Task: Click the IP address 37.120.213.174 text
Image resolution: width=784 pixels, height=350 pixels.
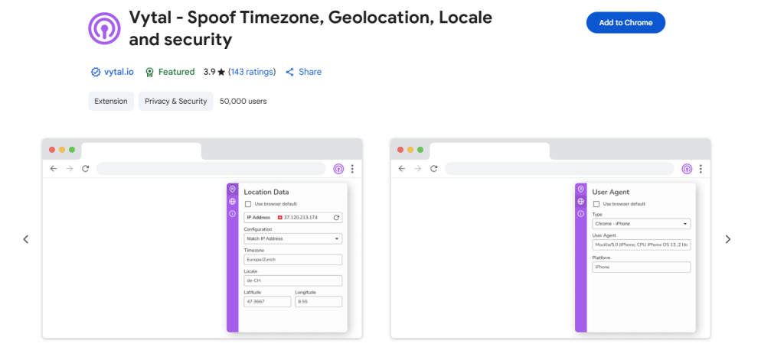Action: tap(301, 218)
